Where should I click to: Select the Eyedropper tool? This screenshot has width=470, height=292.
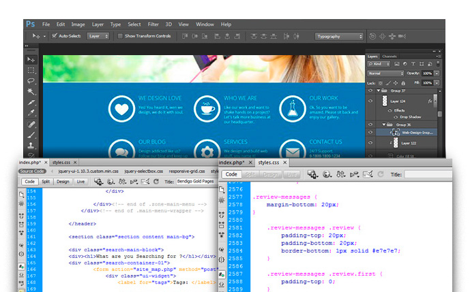click(x=31, y=114)
